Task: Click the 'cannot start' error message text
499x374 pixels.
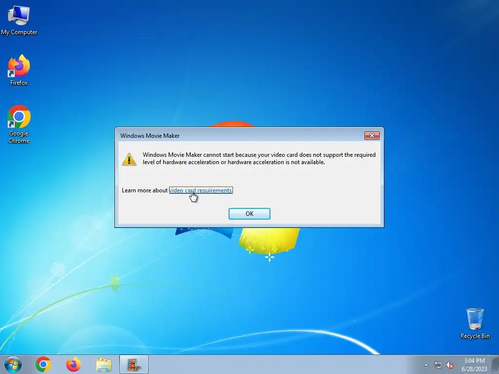Action: (x=259, y=158)
